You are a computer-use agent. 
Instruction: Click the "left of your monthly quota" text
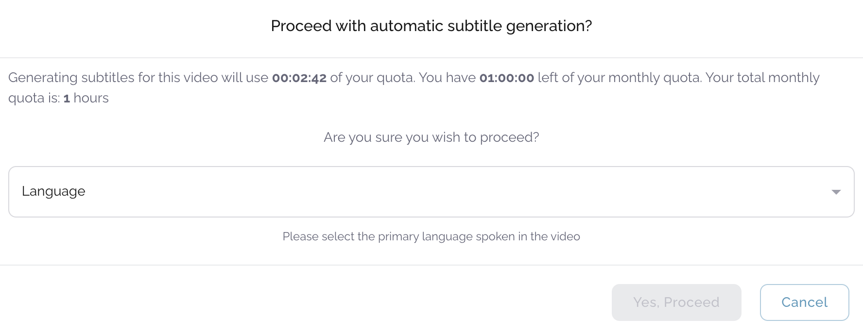click(x=620, y=78)
